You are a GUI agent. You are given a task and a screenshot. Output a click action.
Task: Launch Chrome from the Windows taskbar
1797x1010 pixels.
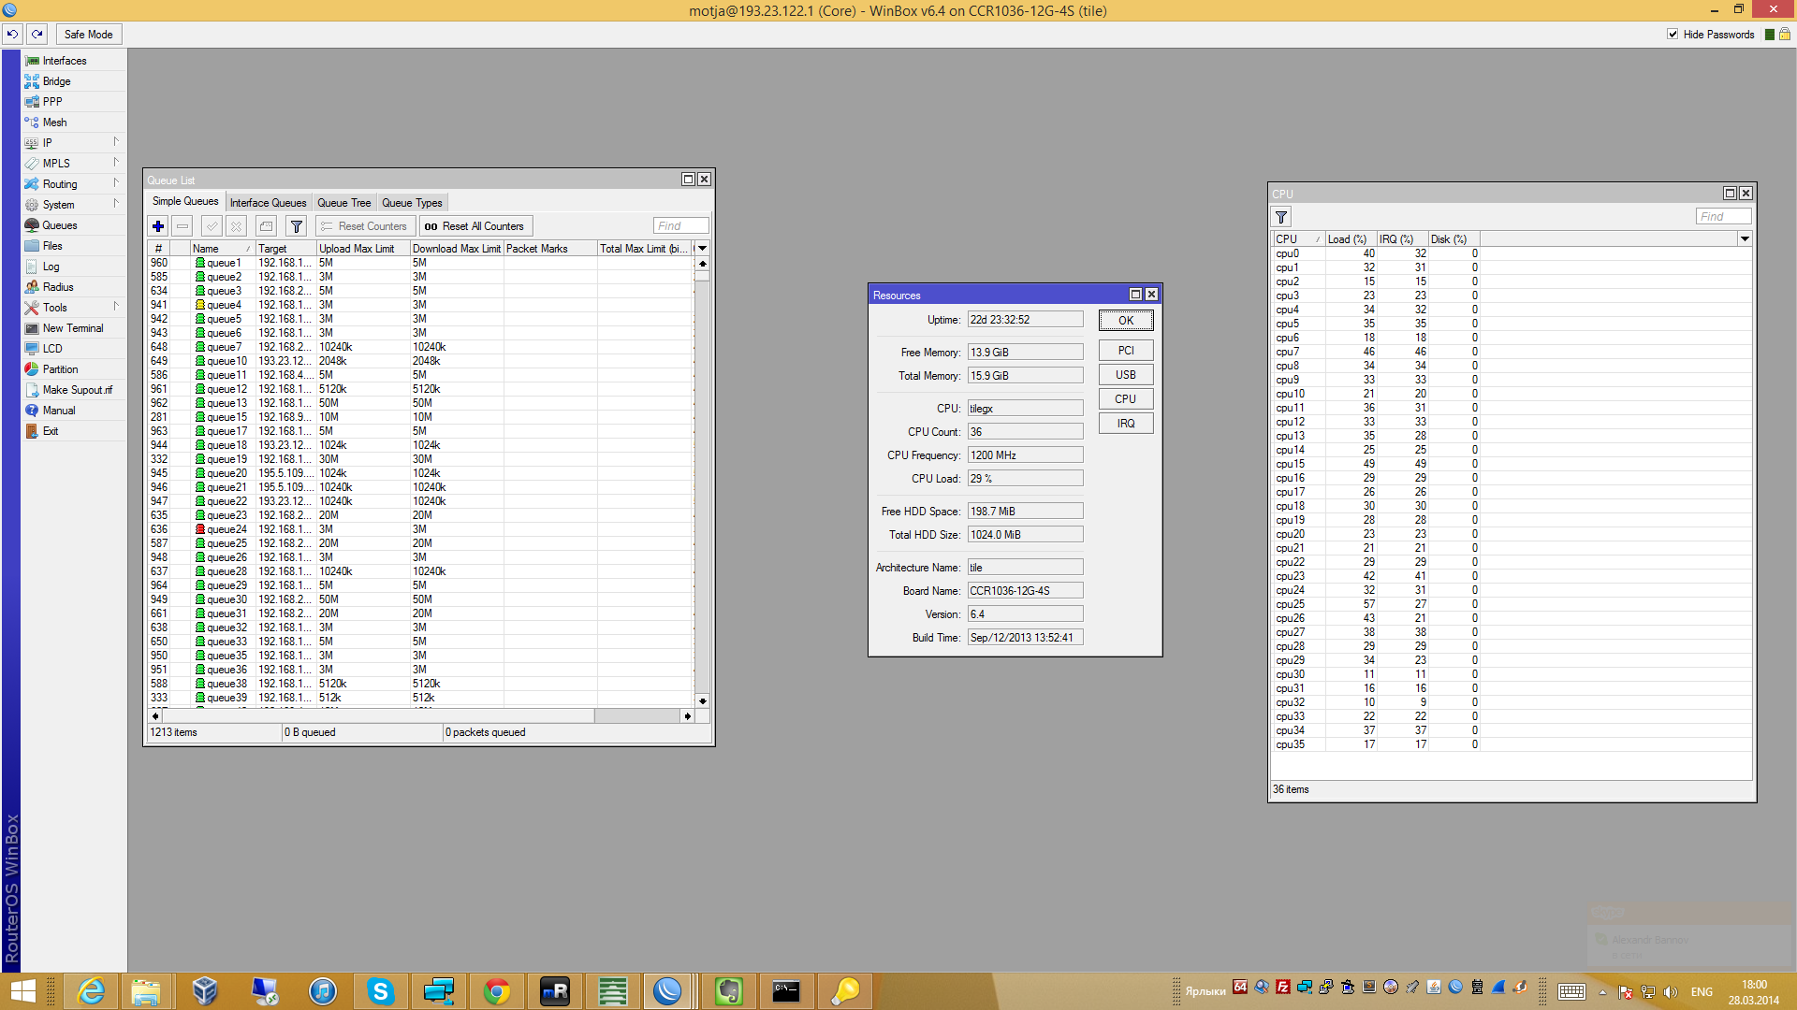[497, 990]
